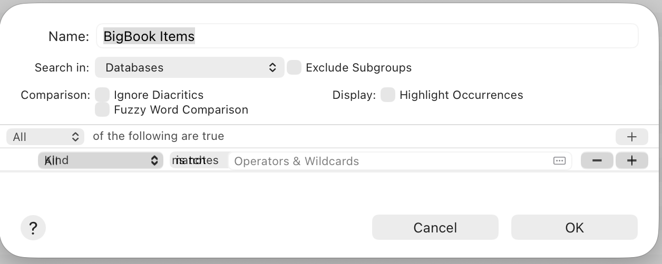
Task: Turn on Highlight Occurrences checkbox
Action: click(388, 95)
